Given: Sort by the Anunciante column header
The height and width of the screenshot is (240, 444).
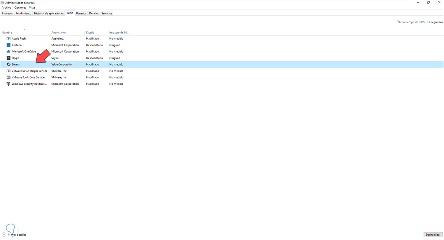Looking at the screenshot, I should tap(67, 32).
